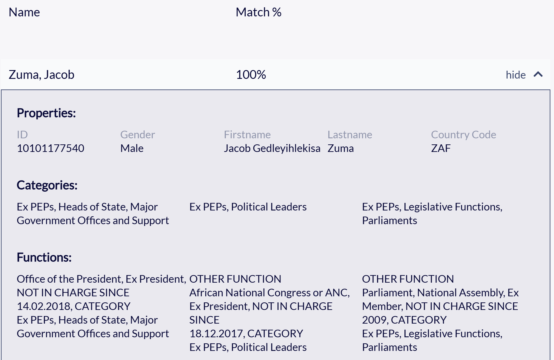554x360 pixels.
Task: Click the Country Code value ZAF
Action: [x=441, y=148]
